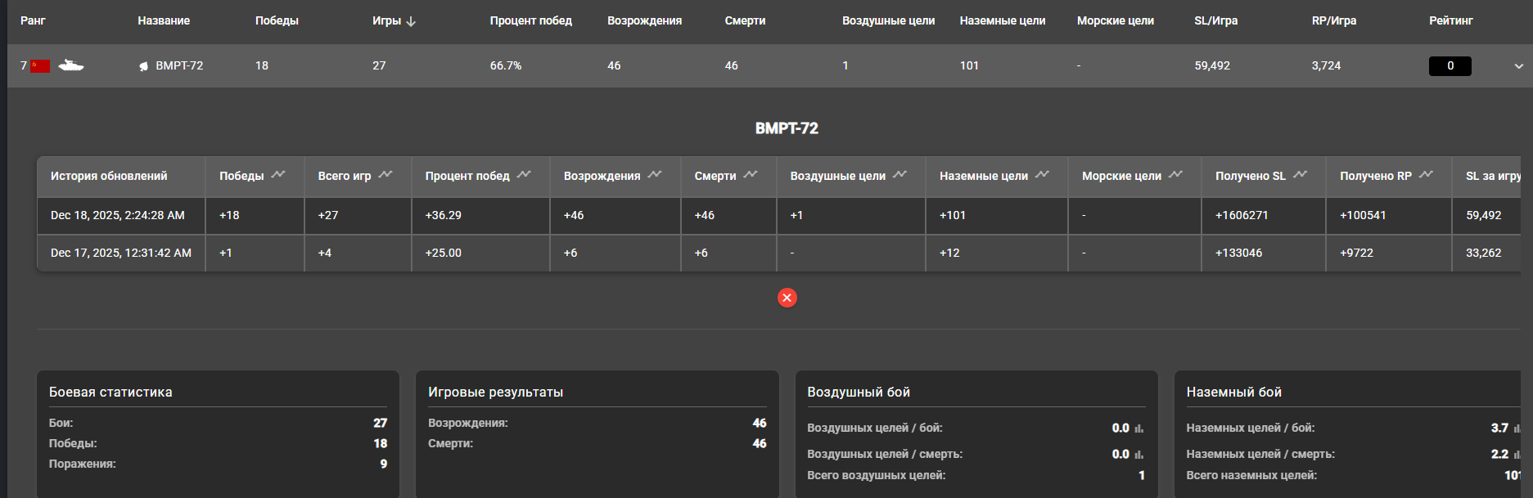
Task: Sort vehicles by Процент побед header
Action: tap(530, 20)
